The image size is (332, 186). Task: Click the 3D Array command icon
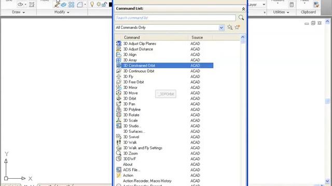119,60
